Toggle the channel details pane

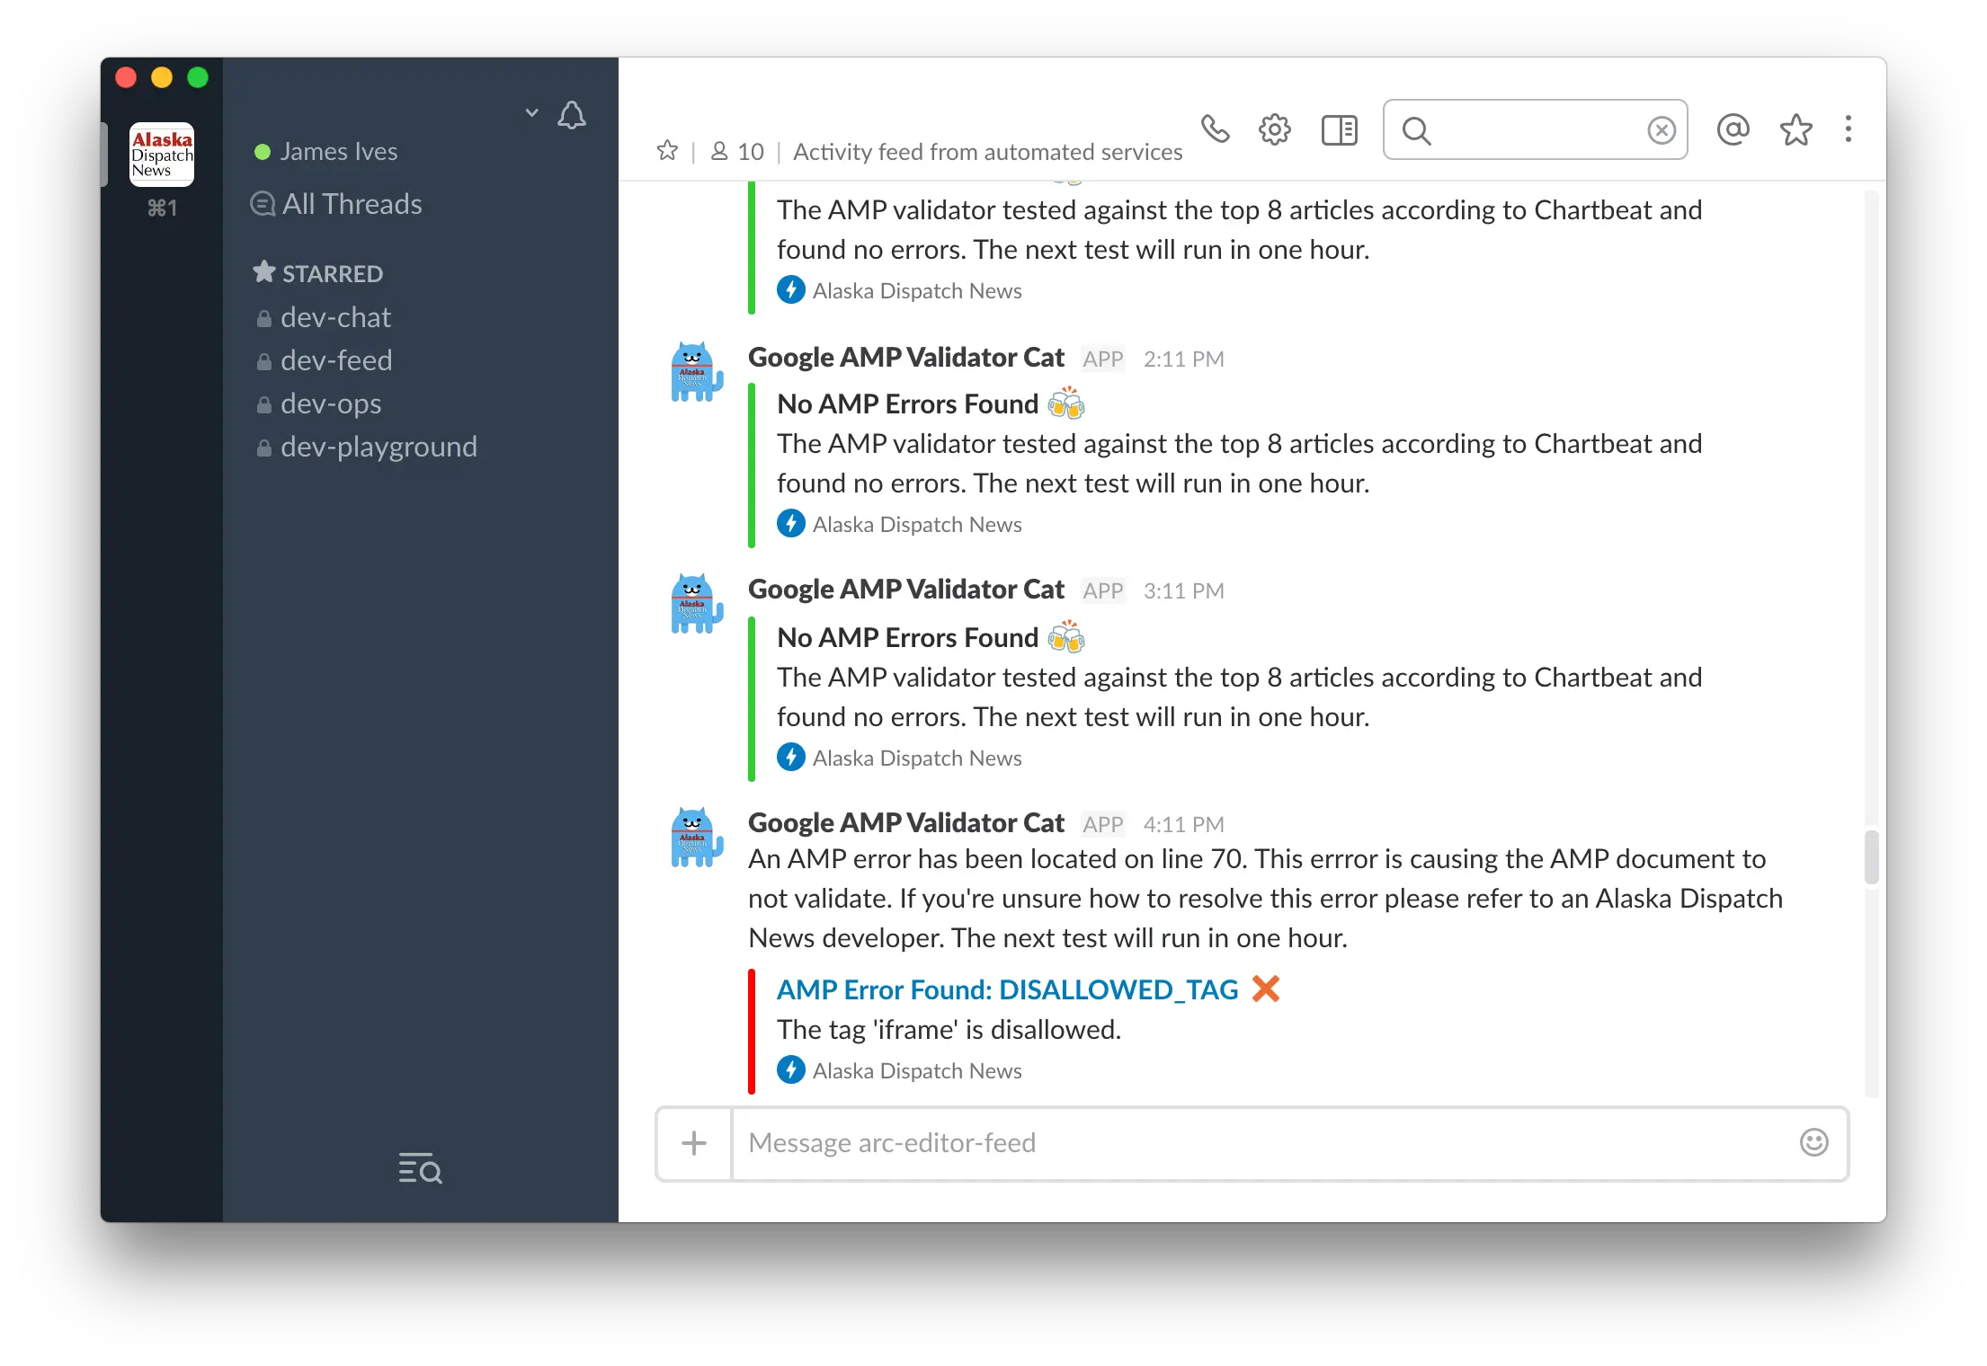[1338, 129]
